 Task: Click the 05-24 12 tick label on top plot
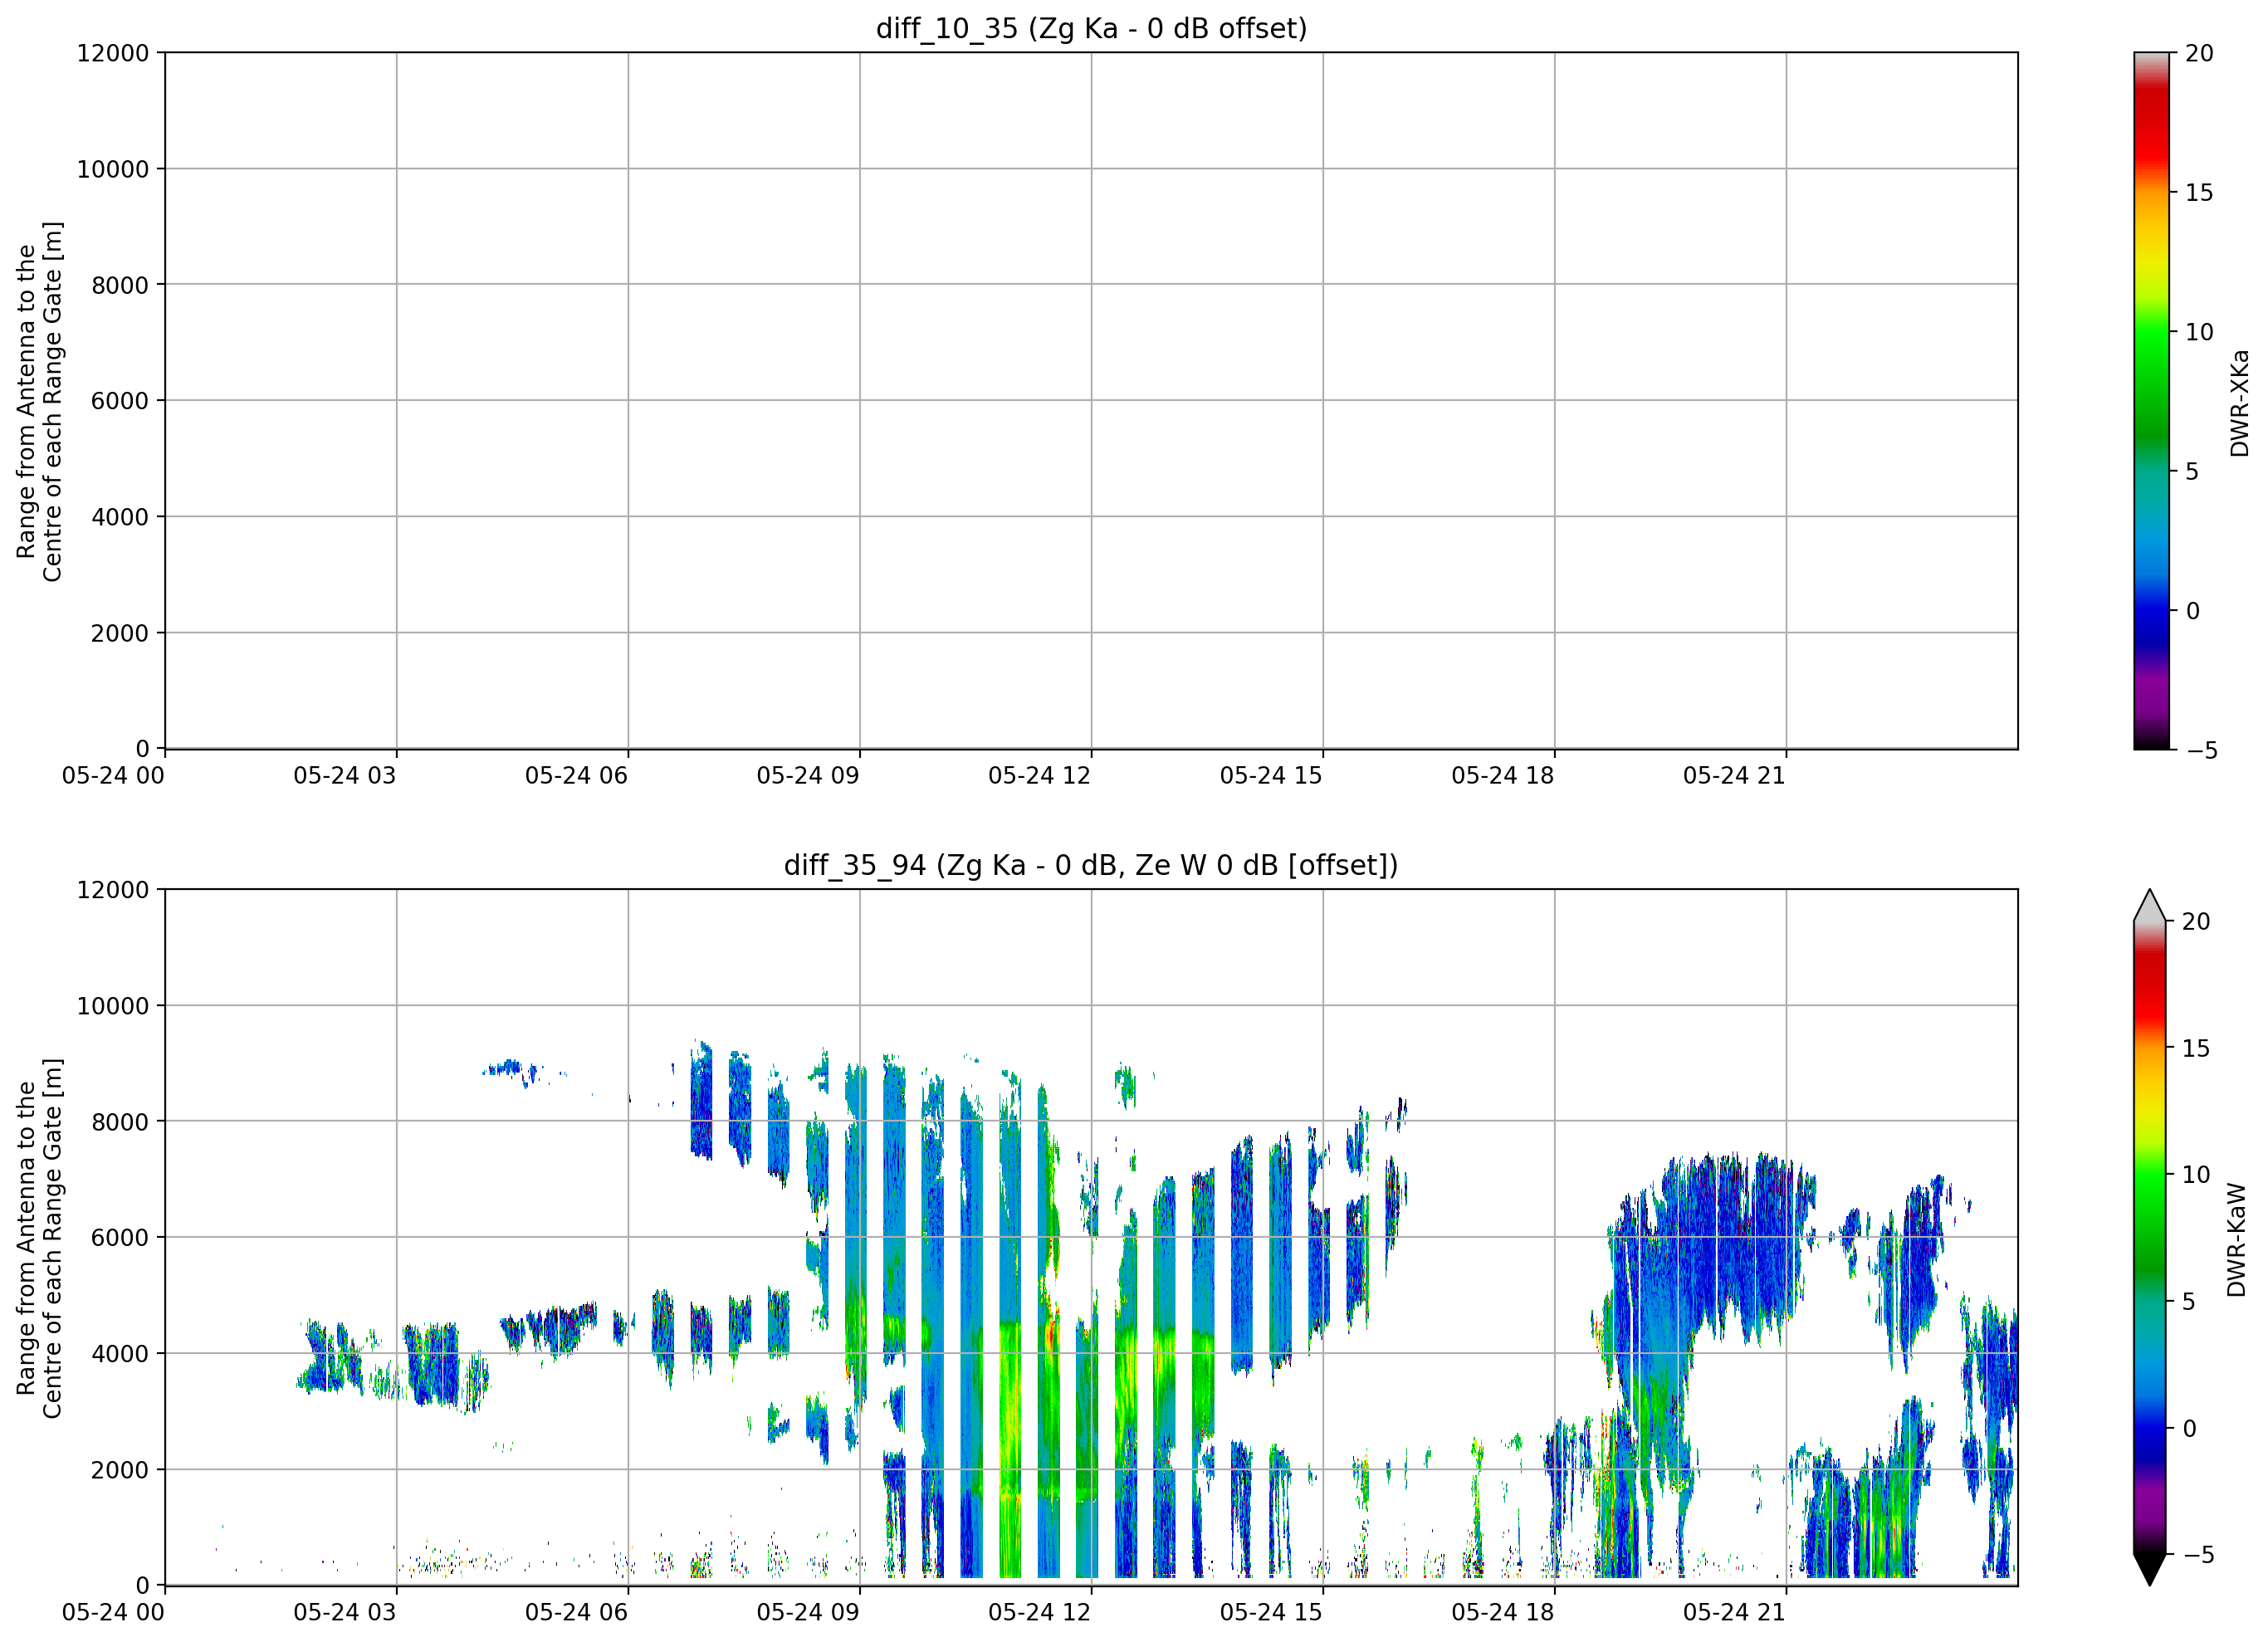pos(1039,775)
